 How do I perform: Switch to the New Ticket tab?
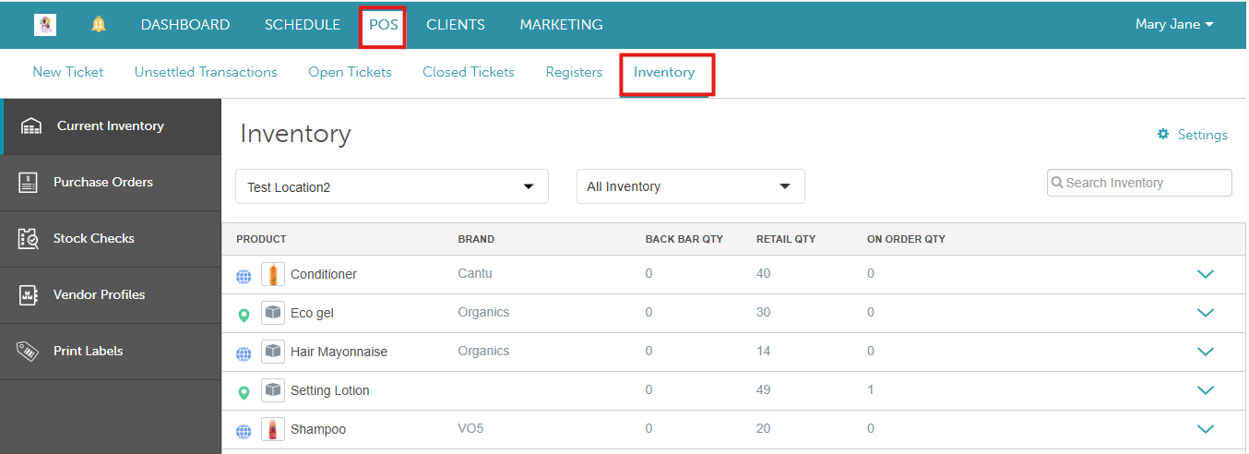click(68, 72)
